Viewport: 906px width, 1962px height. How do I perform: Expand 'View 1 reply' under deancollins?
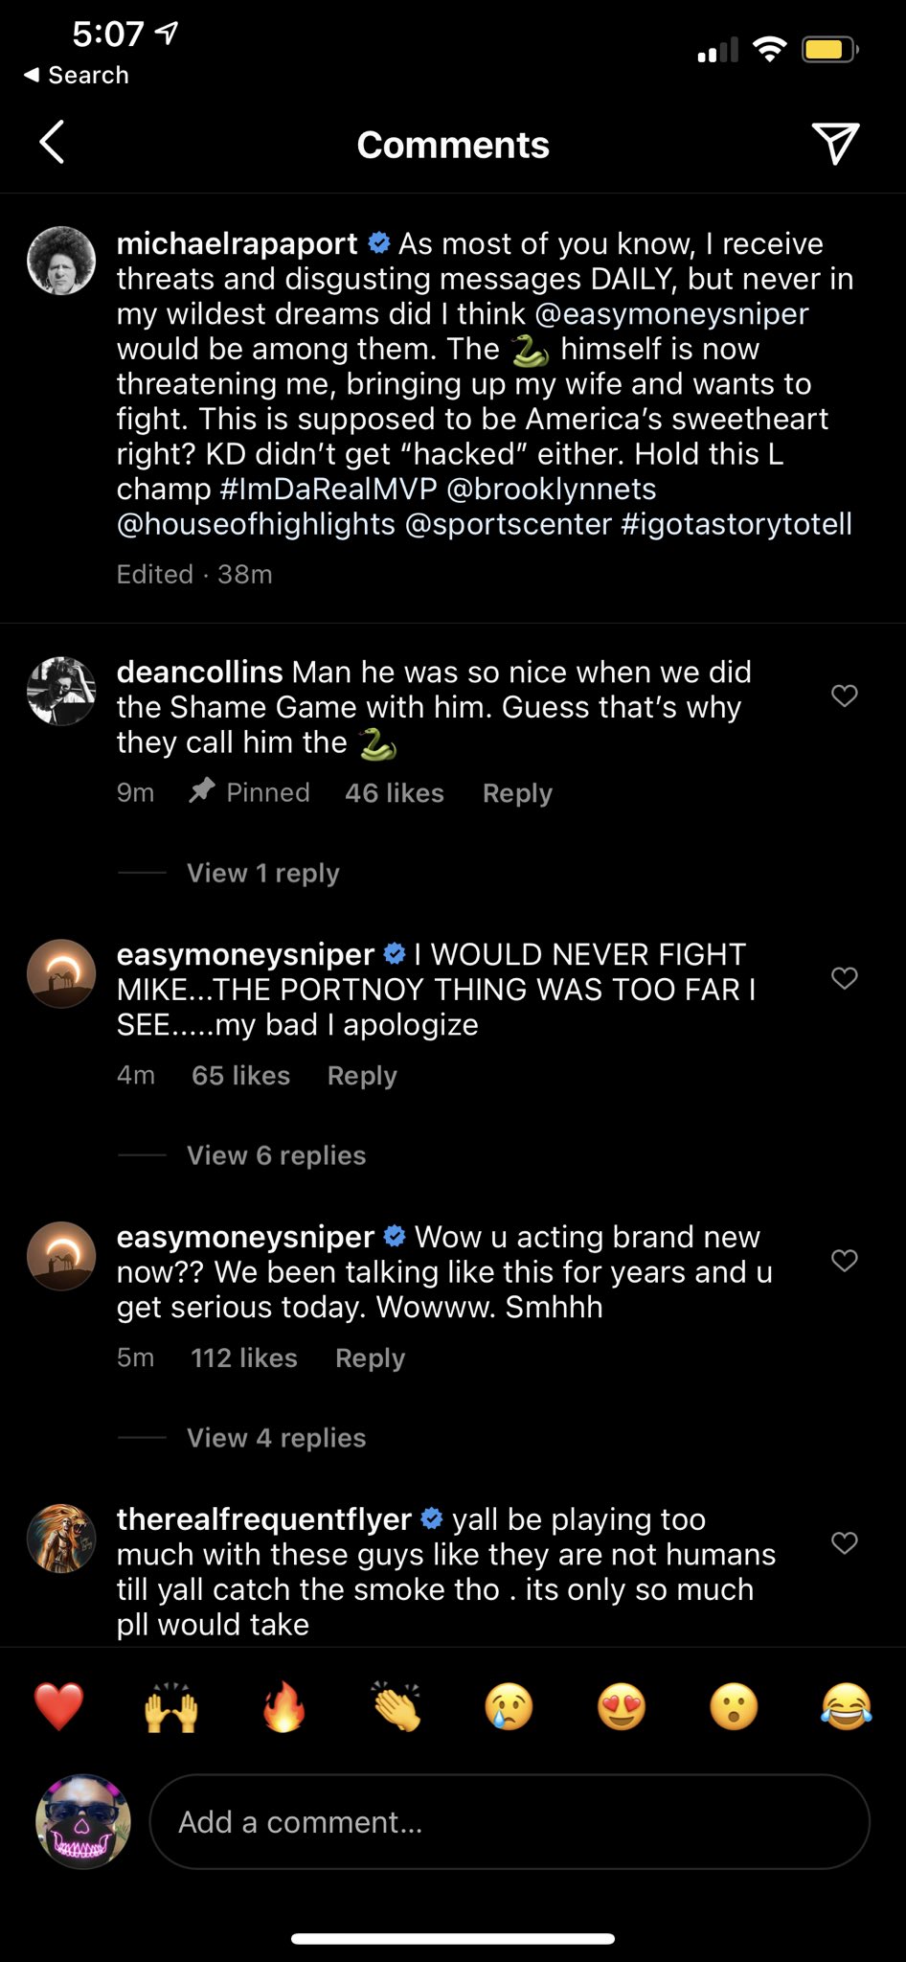pos(262,873)
